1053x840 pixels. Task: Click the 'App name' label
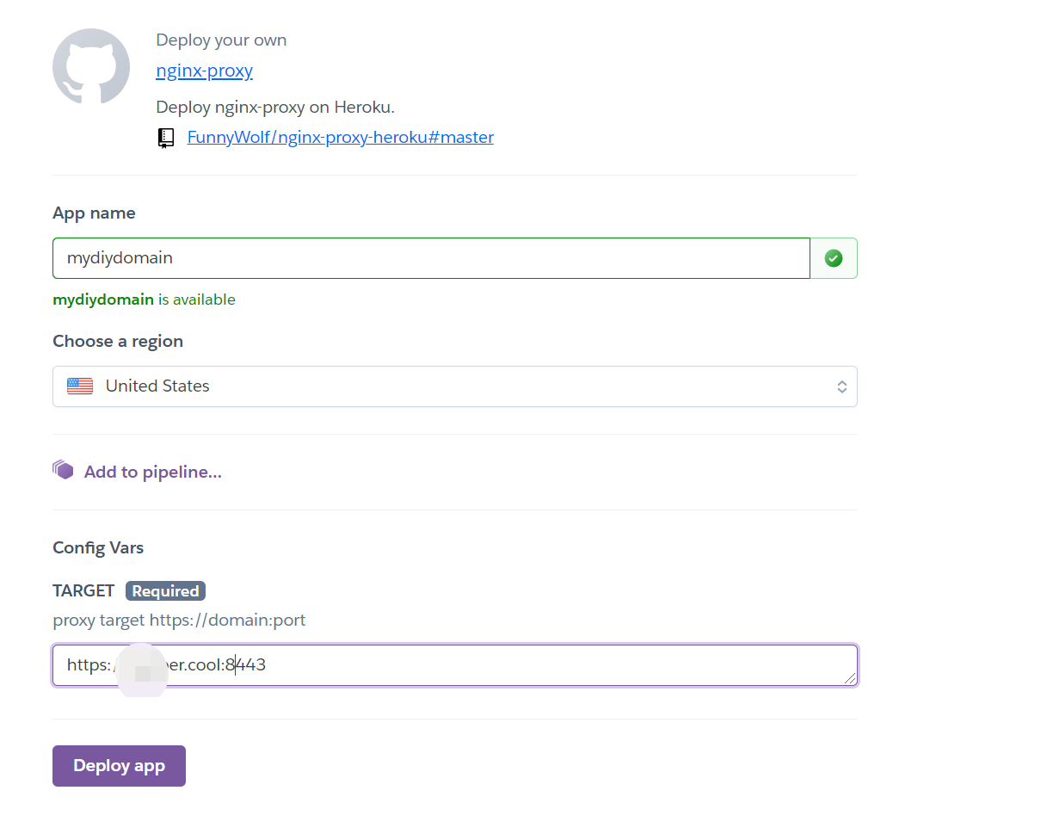(x=94, y=213)
